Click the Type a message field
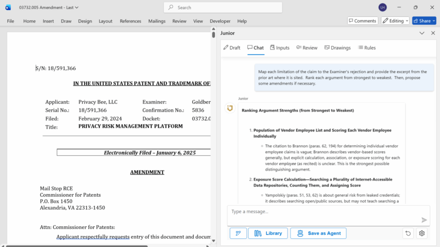The image size is (440, 247). click(x=322, y=212)
